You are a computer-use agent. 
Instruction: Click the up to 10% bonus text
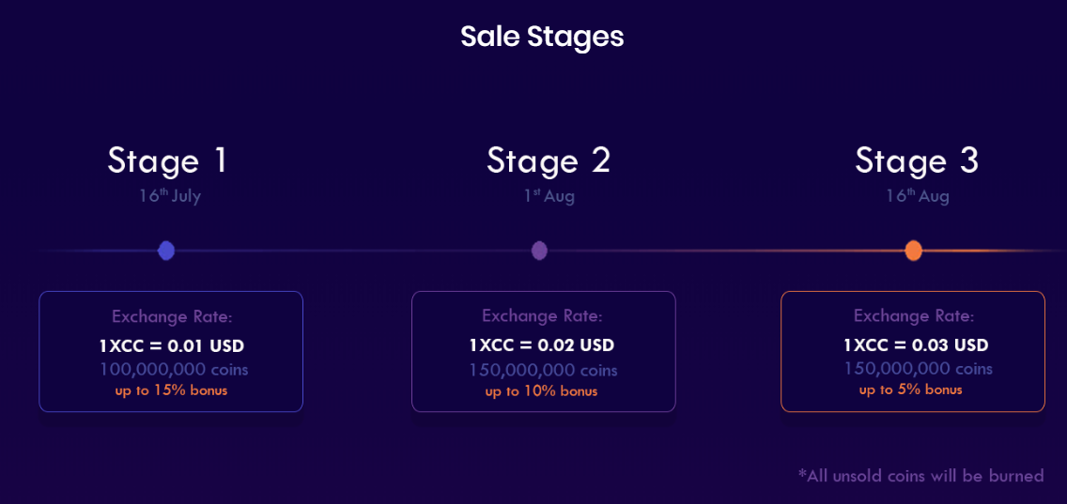click(x=541, y=390)
